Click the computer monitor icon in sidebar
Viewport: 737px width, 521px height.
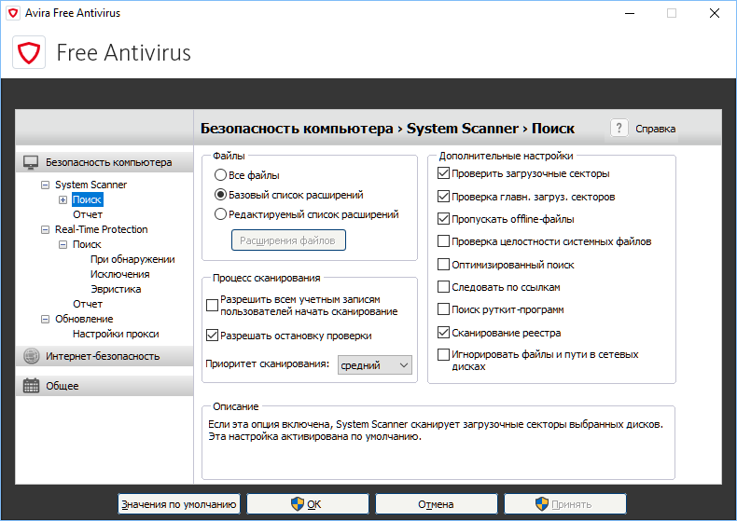[31, 162]
